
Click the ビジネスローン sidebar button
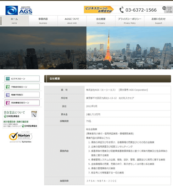point(22,79)
